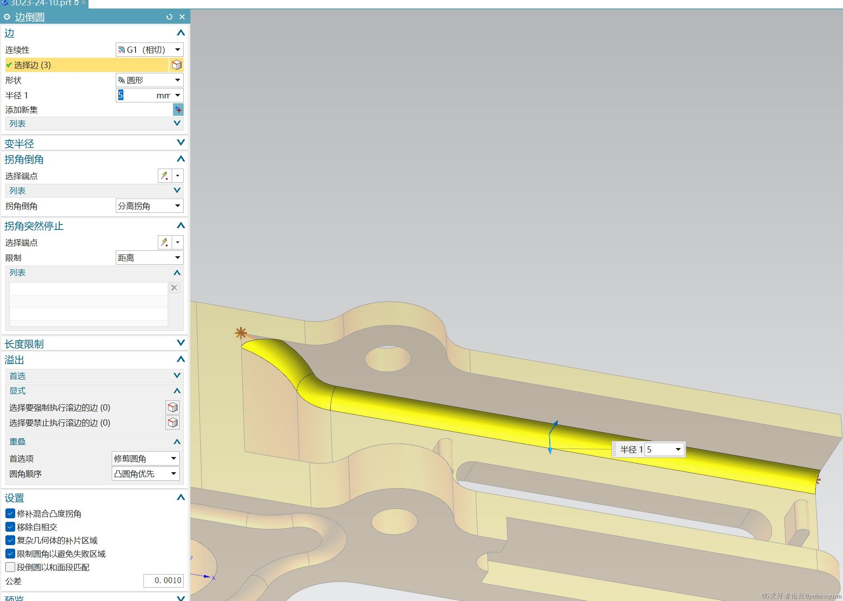This screenshot has width=843, height=601.
Task: Click the 添加新集 add set icon
Action: (x=178, y=110)
